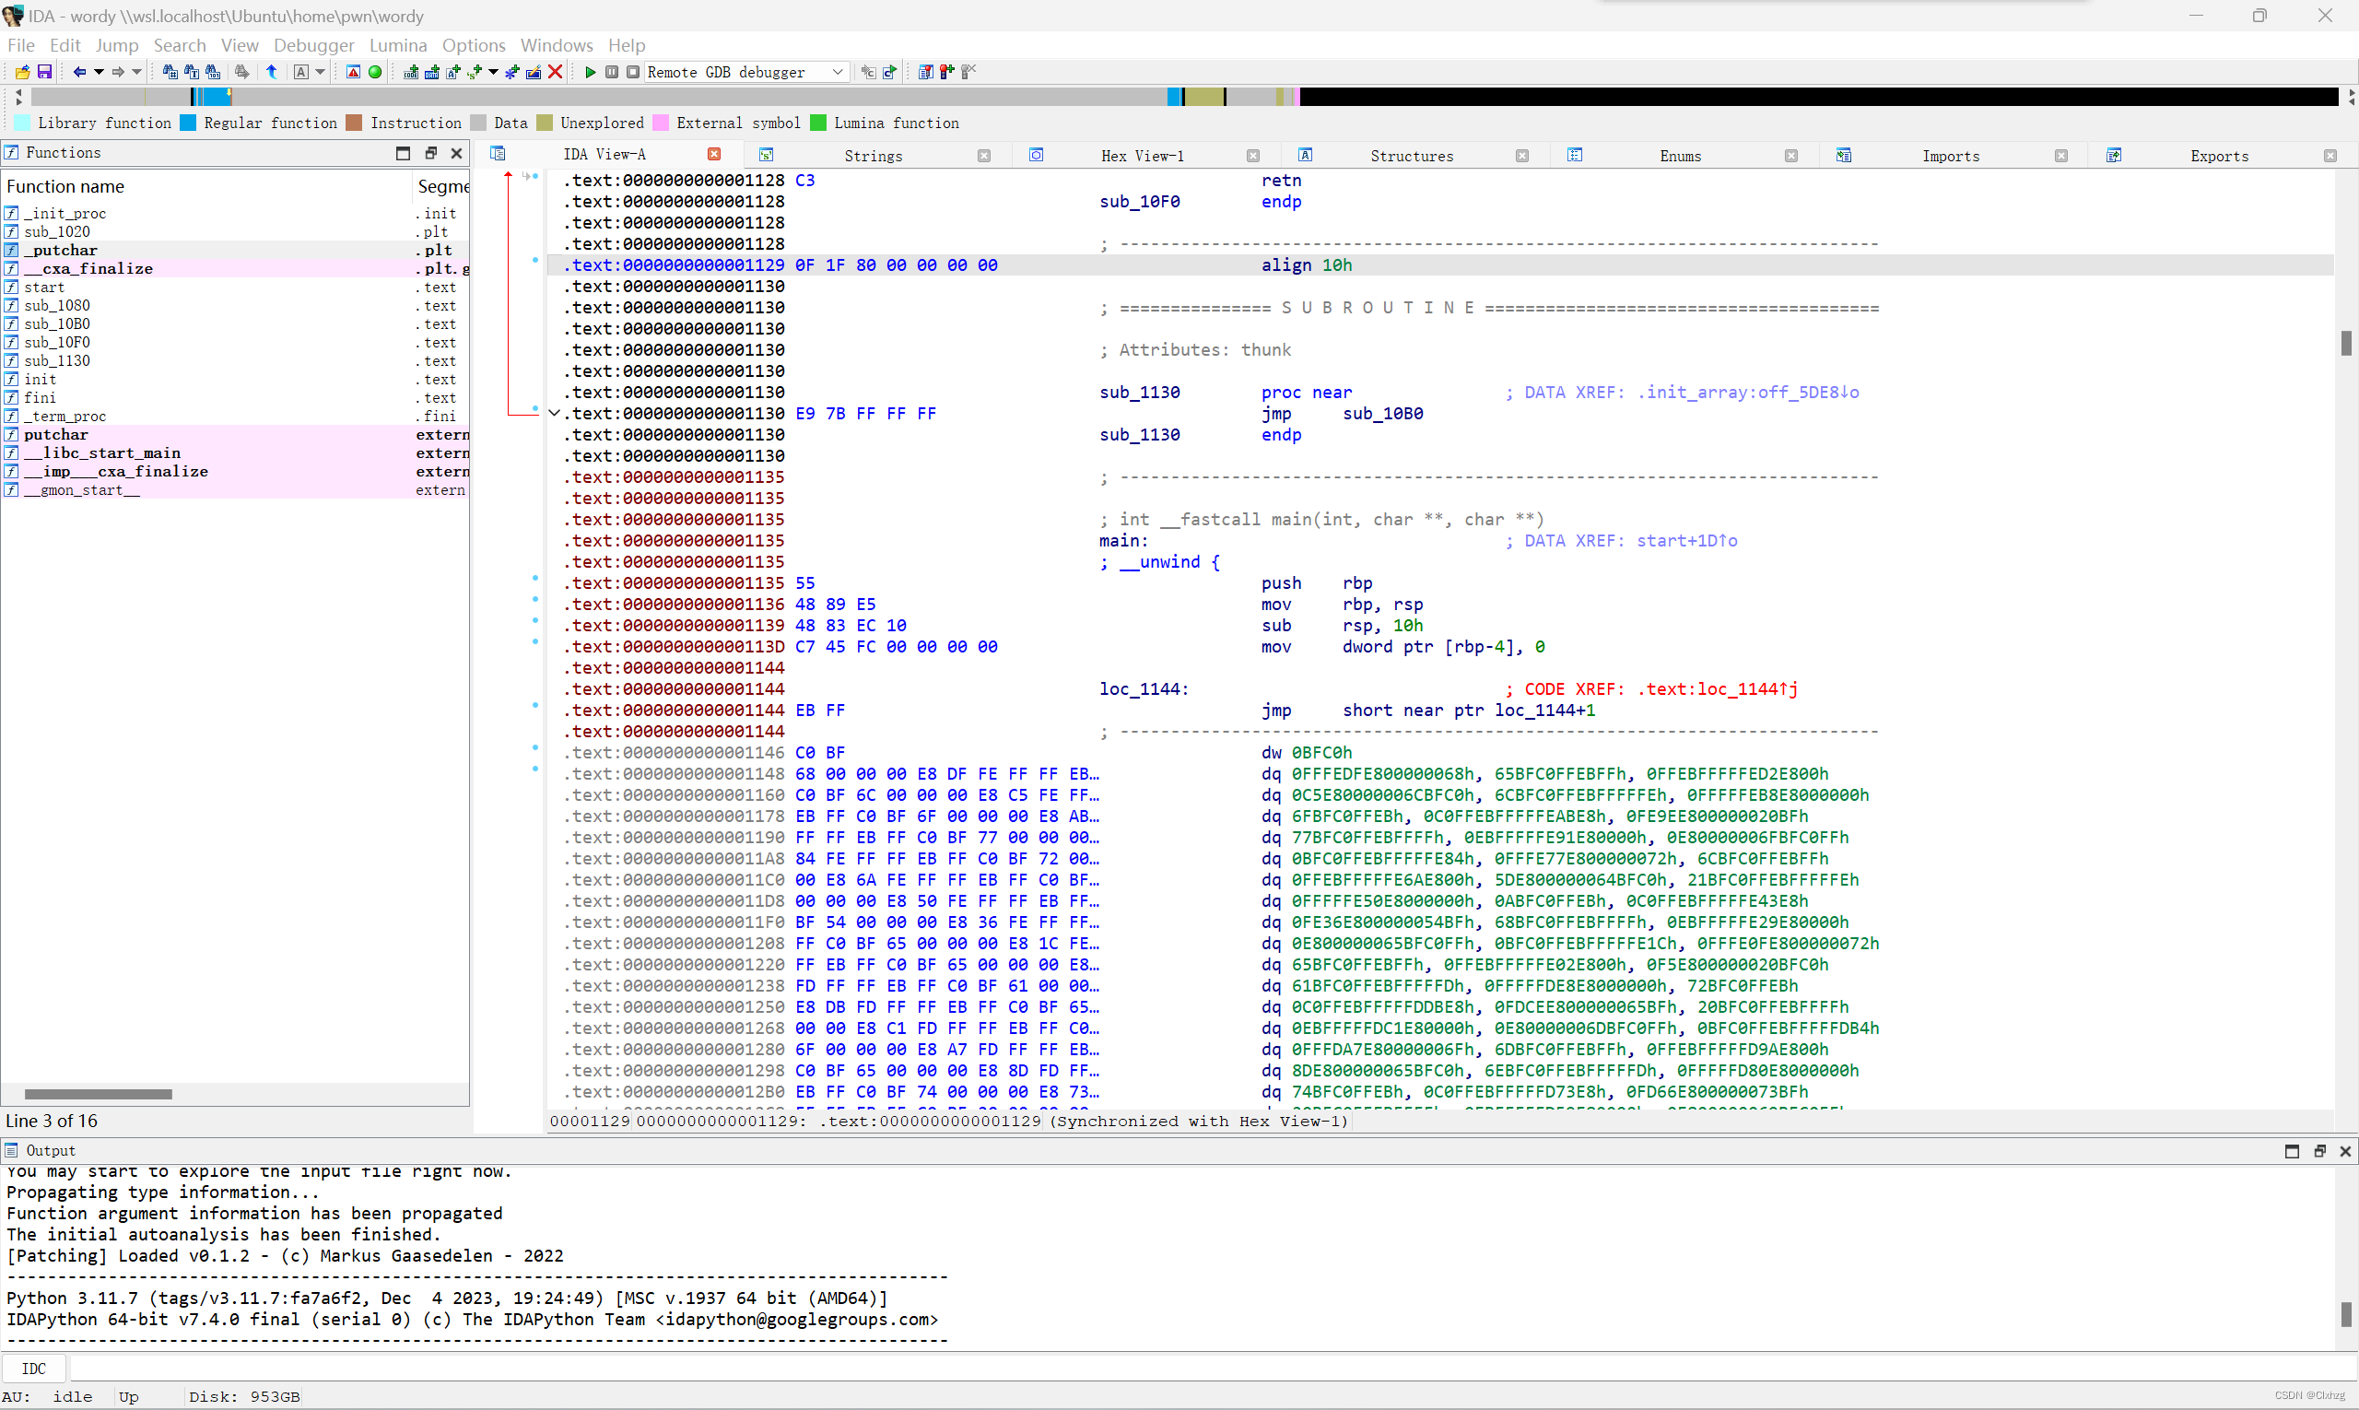Start the process under the debugger
The image size is (2359, 1410).
point(591,72)
